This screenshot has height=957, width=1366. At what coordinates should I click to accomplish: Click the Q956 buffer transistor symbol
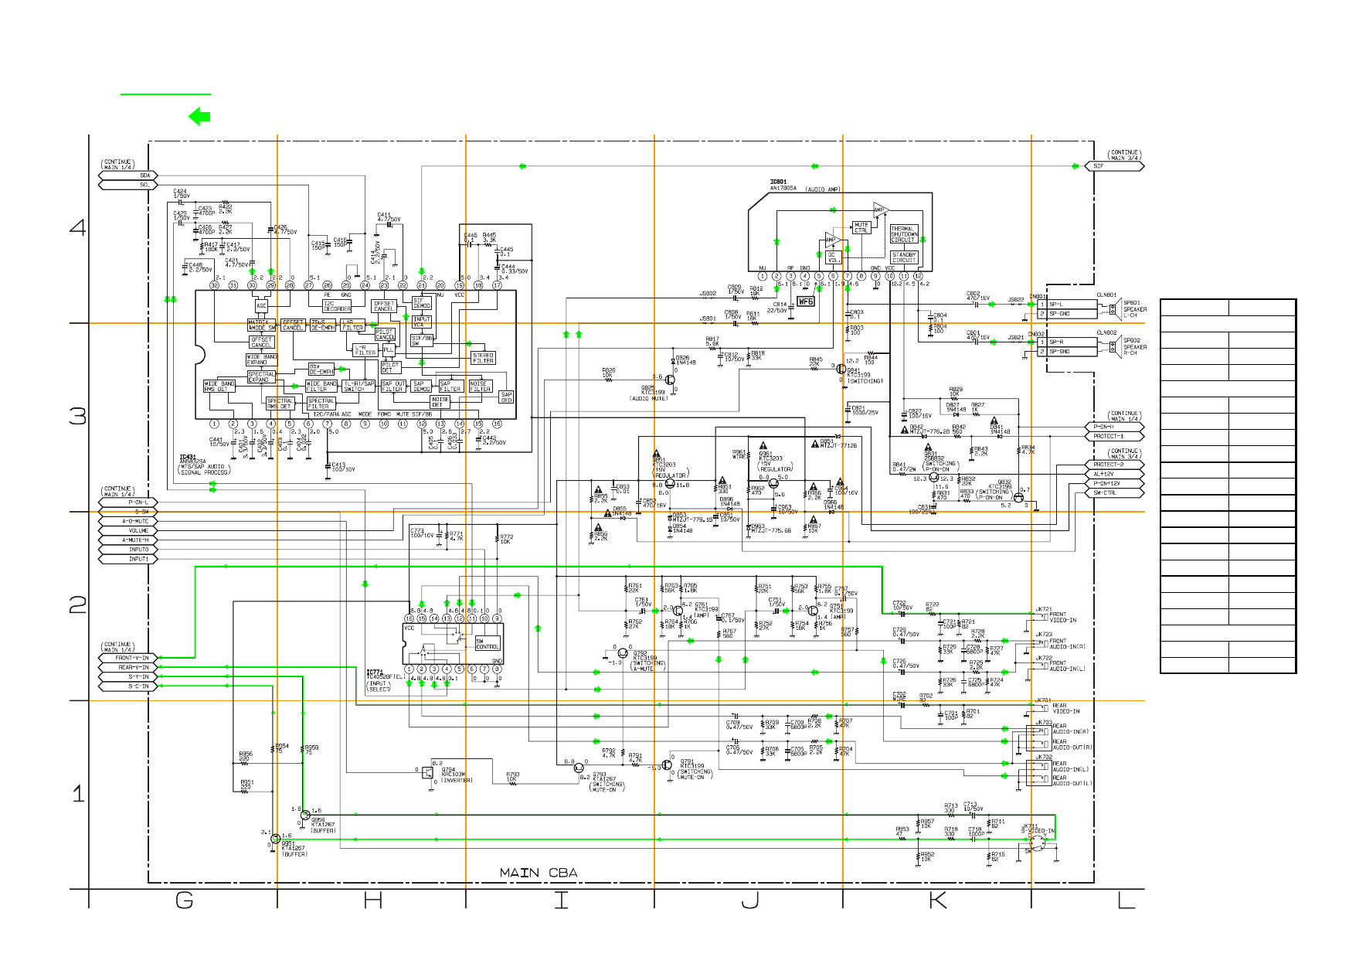(x=305, y=815)
